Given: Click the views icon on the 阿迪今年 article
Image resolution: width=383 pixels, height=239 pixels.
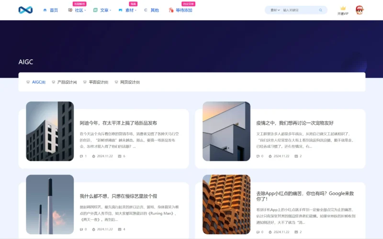Looking at the screenshot, I should point(119,156).
